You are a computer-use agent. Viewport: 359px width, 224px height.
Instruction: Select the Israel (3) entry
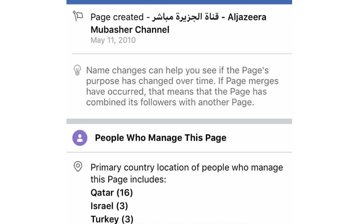tap(109, 206)
